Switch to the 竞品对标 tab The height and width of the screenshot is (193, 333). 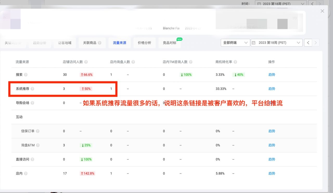click(169, 43)
